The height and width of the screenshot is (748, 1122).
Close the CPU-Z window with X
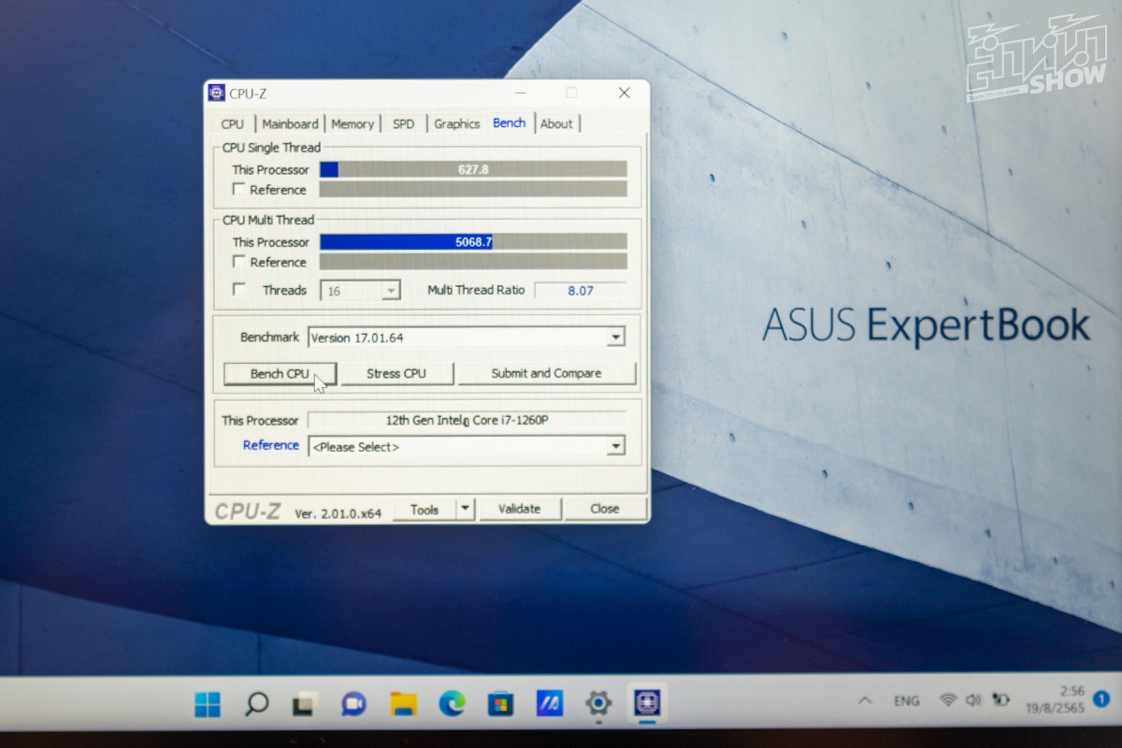[x=625, y=93]
